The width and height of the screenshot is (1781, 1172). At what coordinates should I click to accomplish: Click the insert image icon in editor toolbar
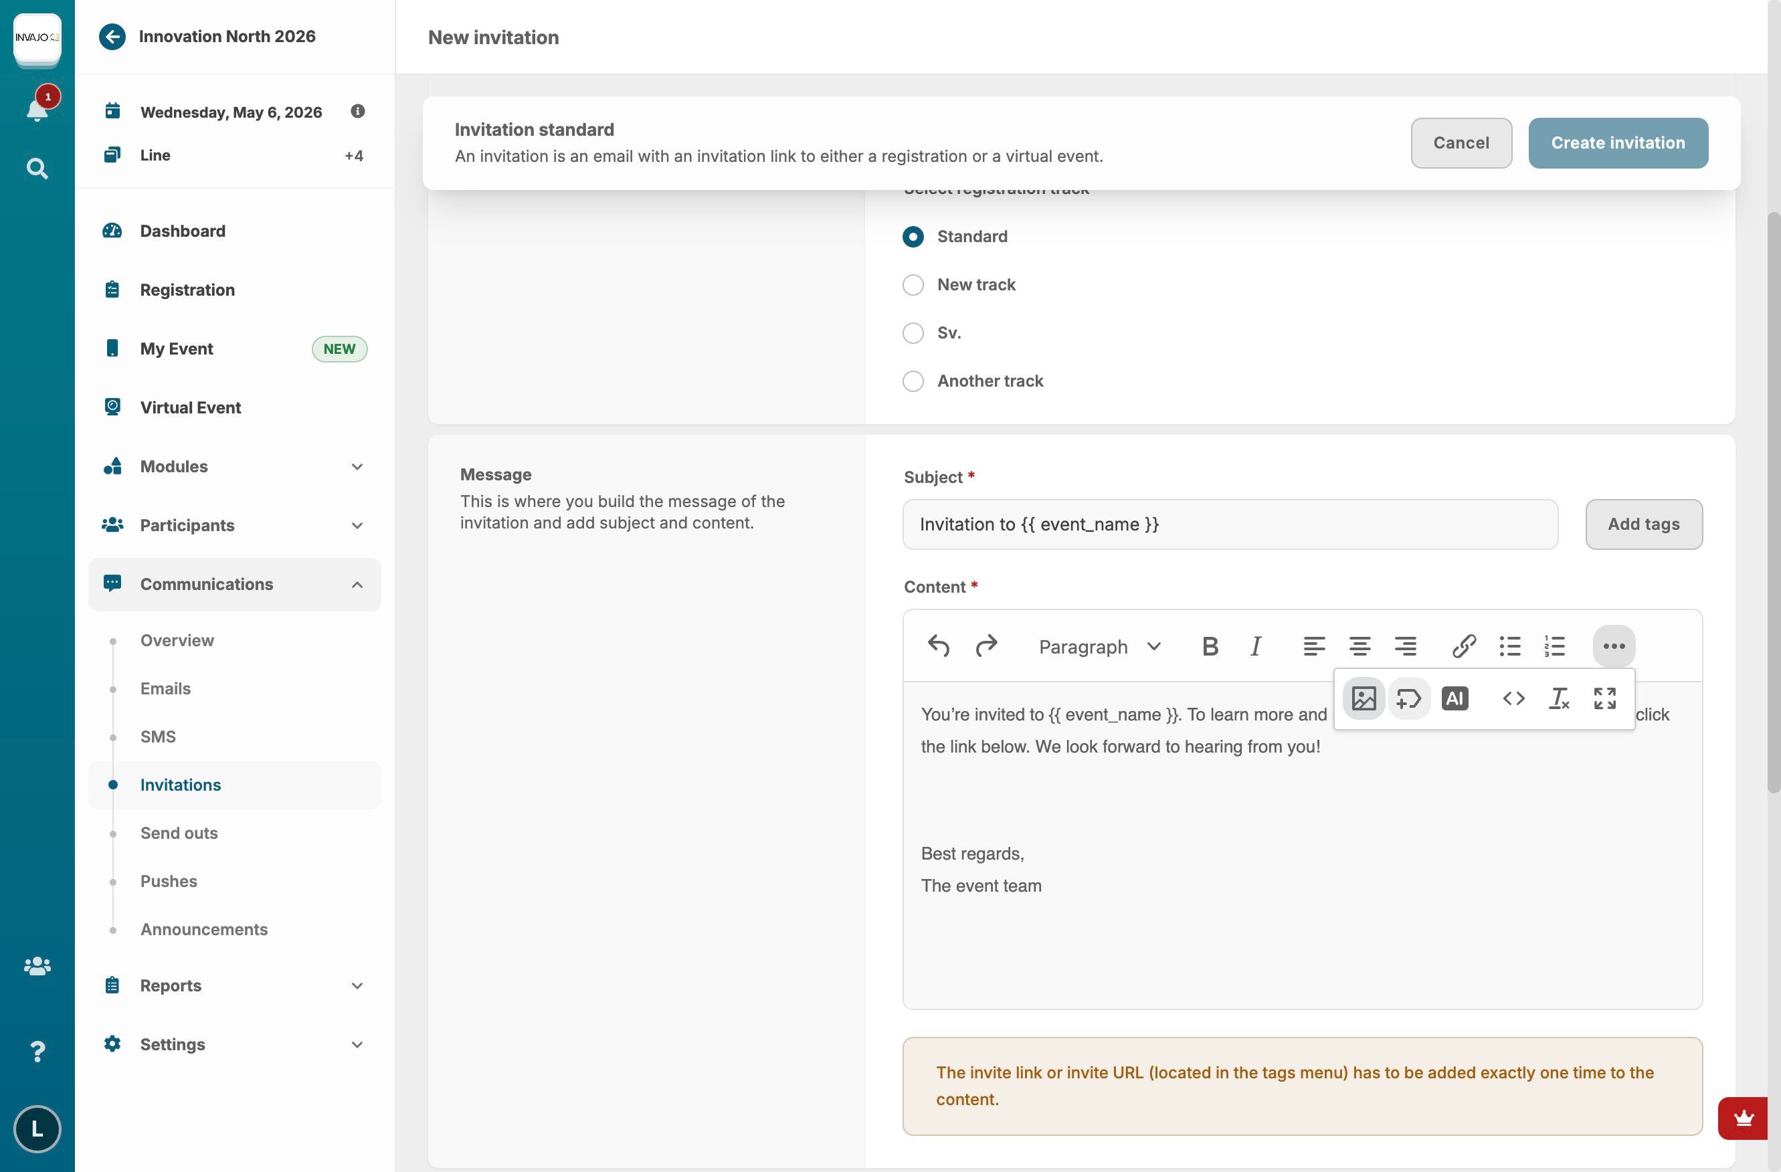point(1364,698)
